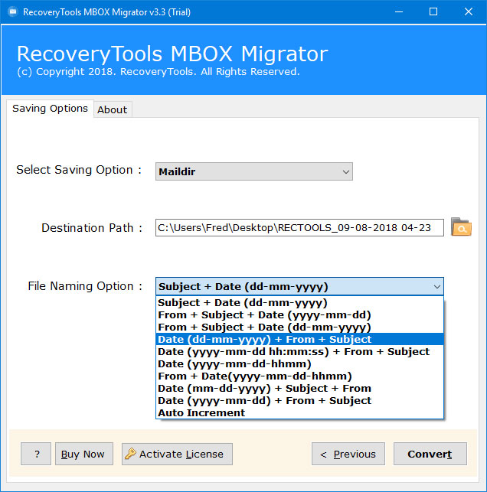Click the Activate License key button
Screen dimensions: 487x492
point(177,454)
